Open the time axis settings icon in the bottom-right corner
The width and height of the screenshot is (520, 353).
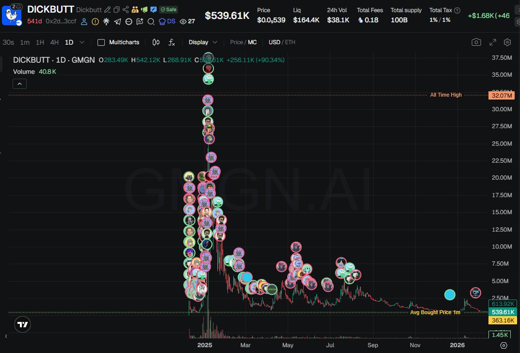[504, 345]
